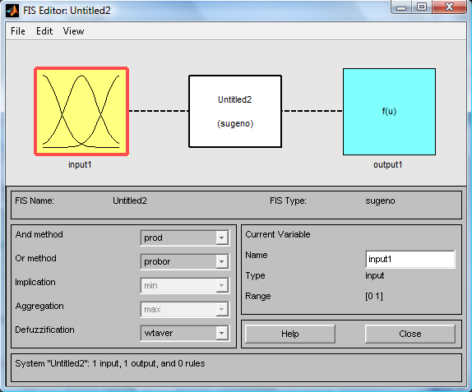
Task: Click the disabled Aggregation max dropdown
Action: (x=185, y=309)
